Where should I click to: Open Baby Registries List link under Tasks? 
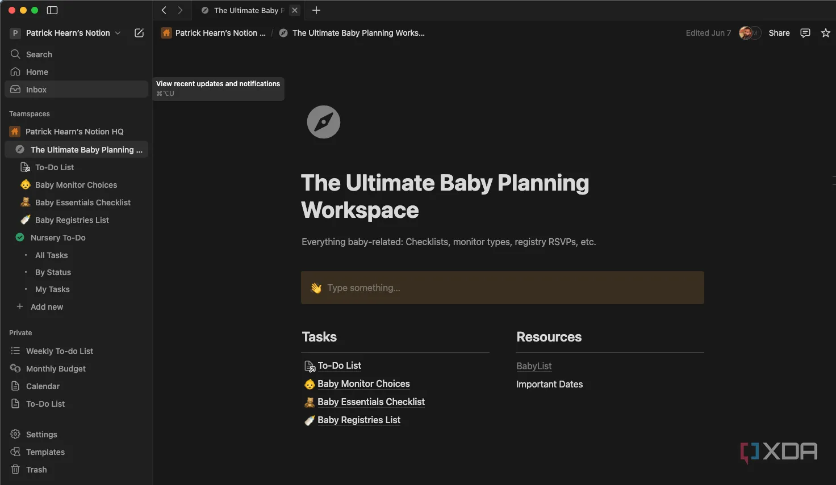[x=353, y=420]
